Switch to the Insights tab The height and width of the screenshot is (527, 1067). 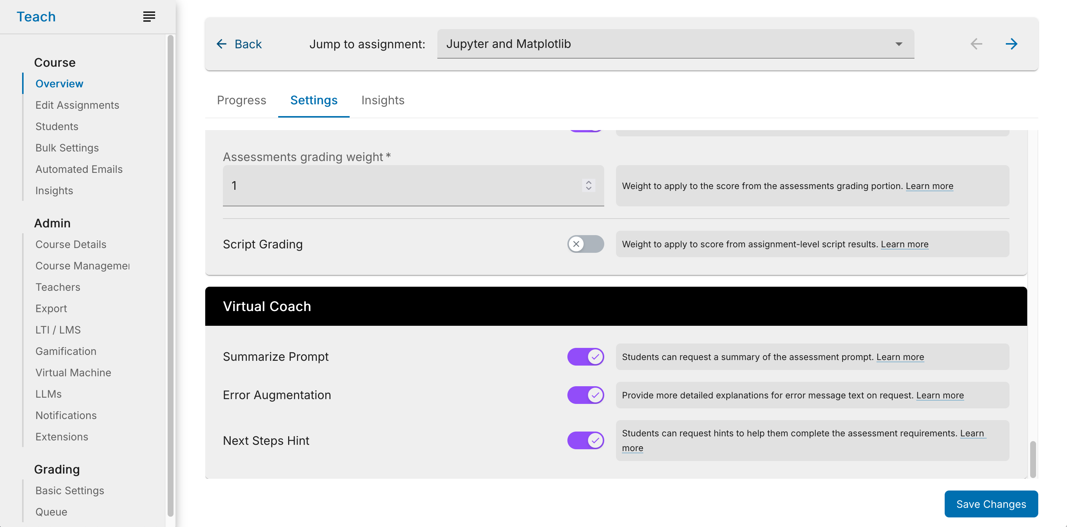[383, 100]
